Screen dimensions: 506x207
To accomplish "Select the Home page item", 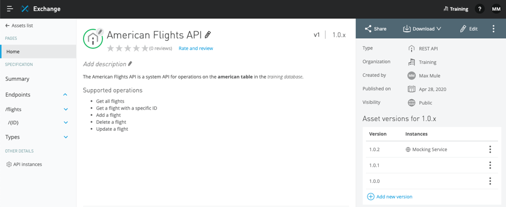I will (38, 52).
